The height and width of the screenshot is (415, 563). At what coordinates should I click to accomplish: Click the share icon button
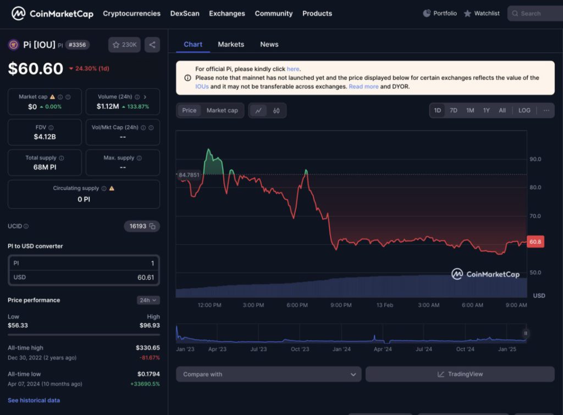pyautogui.click(x=152, y=45)
